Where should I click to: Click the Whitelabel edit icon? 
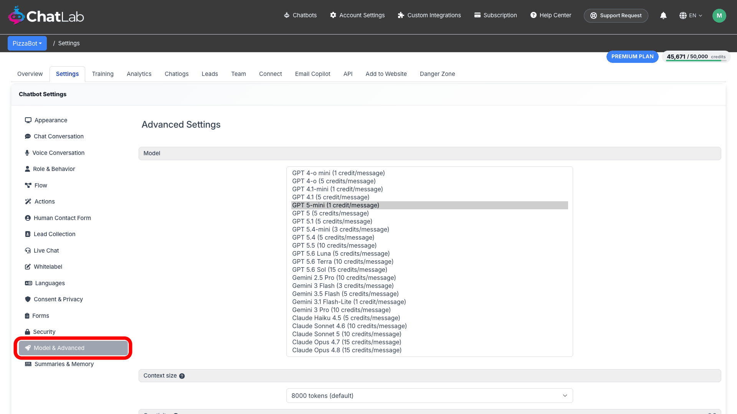click(28, 267)
